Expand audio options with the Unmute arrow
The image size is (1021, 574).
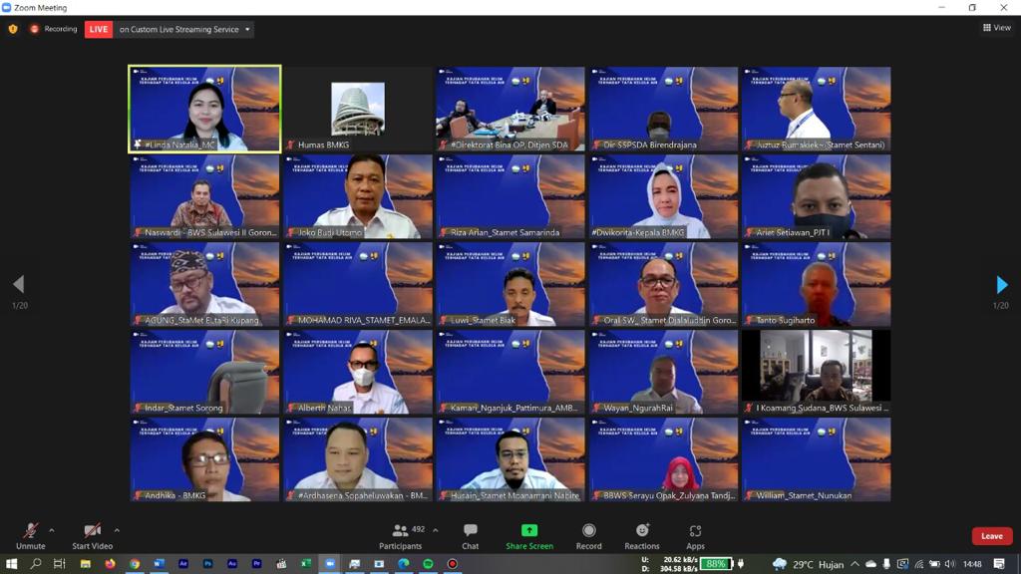tap(53, 530)
